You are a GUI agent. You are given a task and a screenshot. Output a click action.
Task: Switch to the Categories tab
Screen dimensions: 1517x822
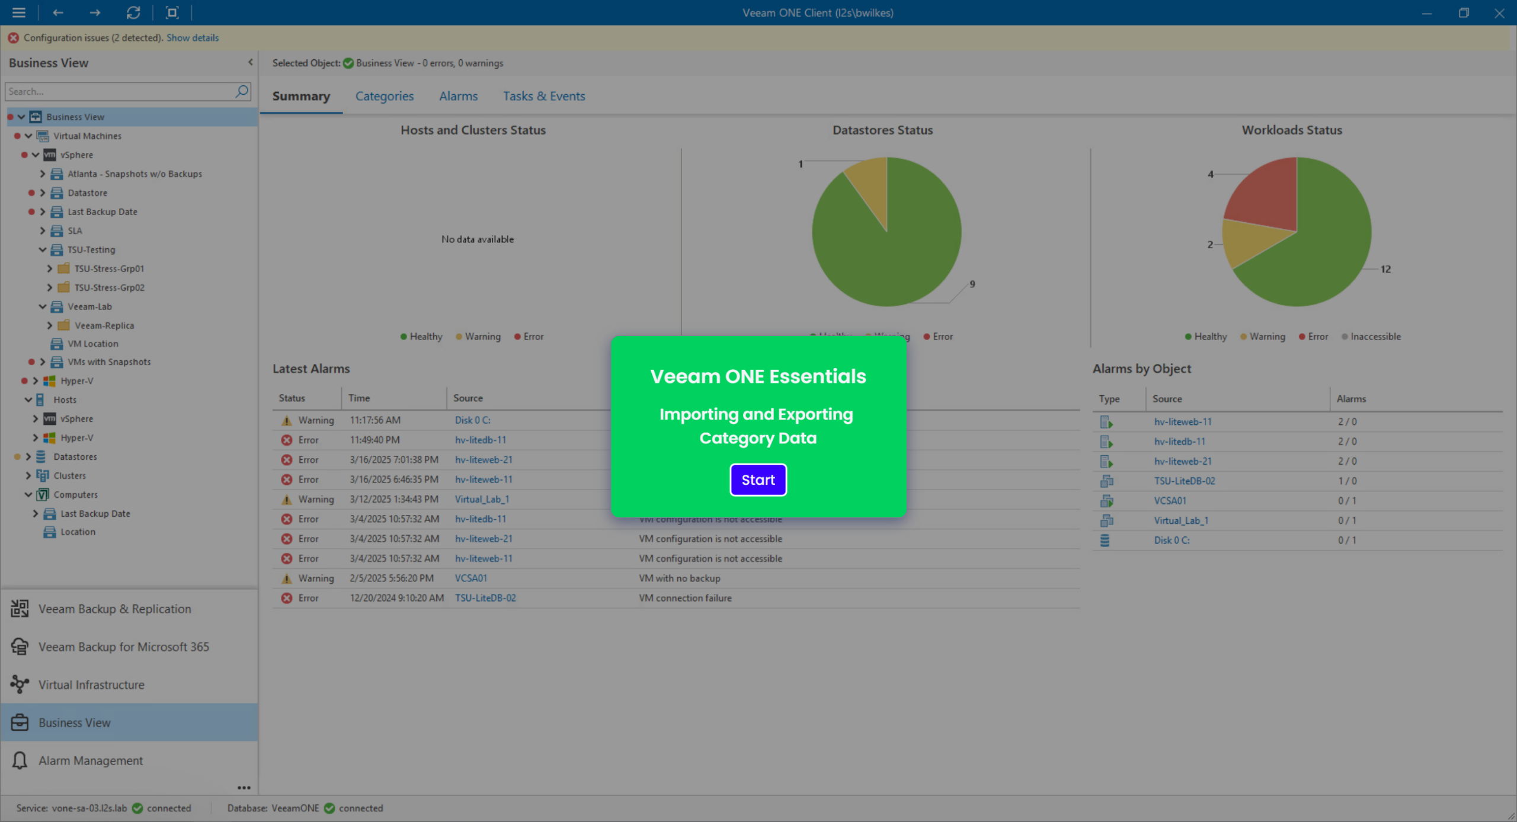click(384, 96)
